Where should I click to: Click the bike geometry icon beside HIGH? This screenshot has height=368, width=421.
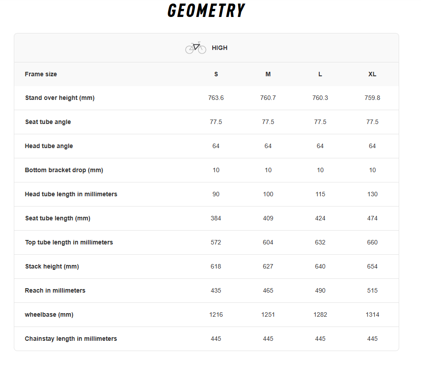(x=196, y=48)
